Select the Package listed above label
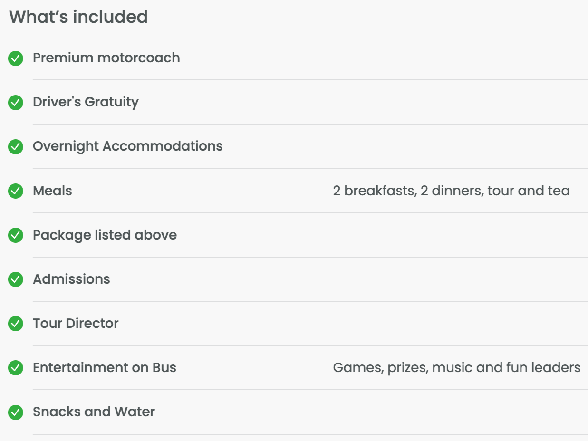 click(105, 235)
